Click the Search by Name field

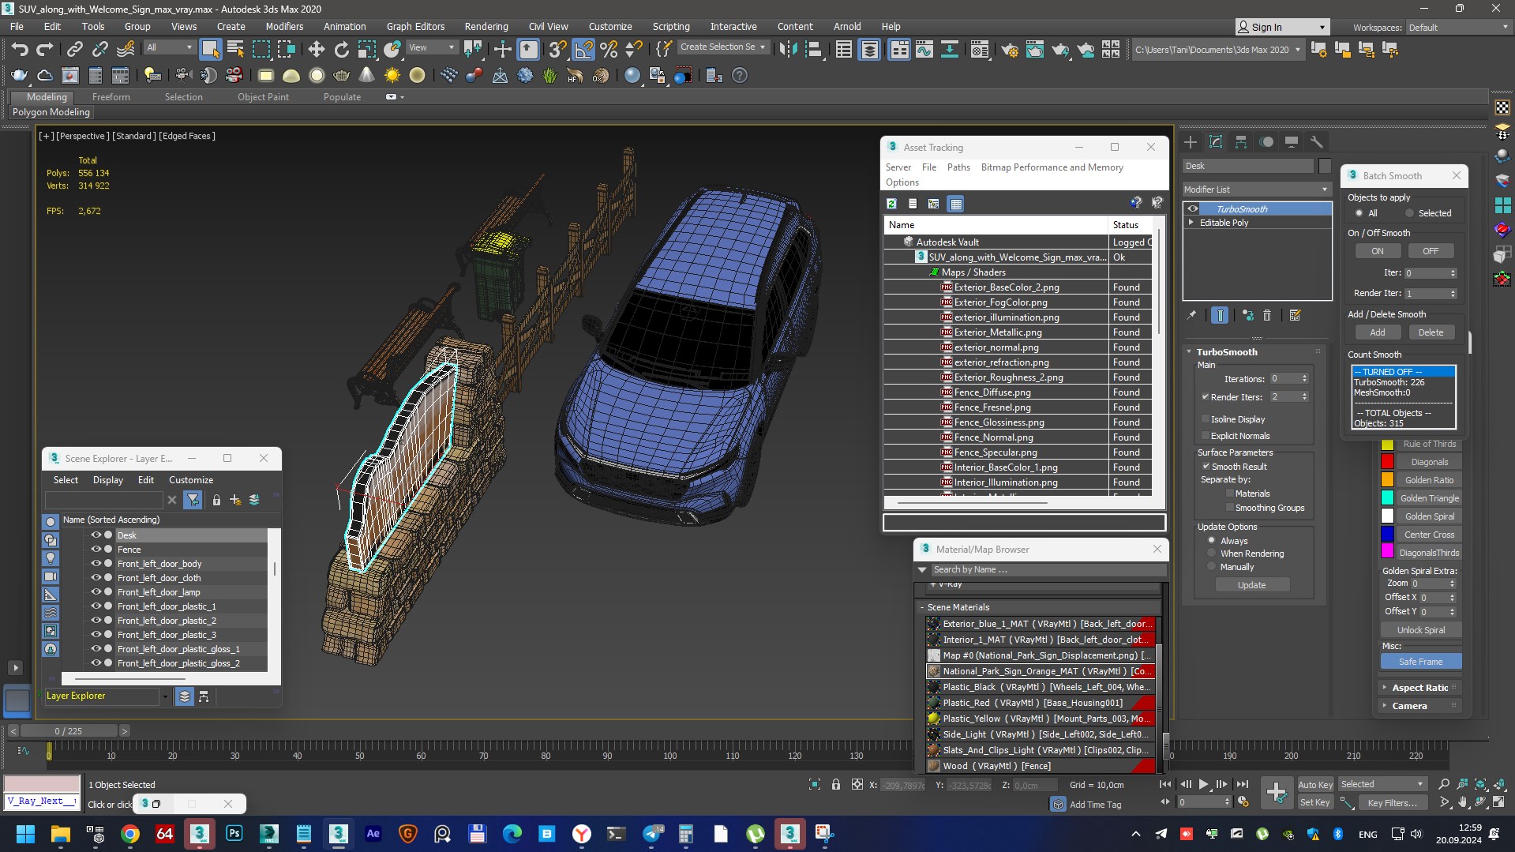click(x=1048, y=569)
